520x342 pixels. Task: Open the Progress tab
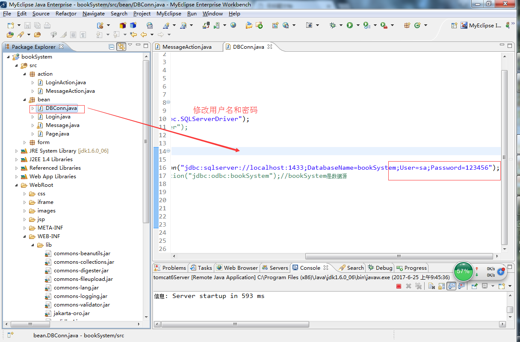click(x=412, y=268)
